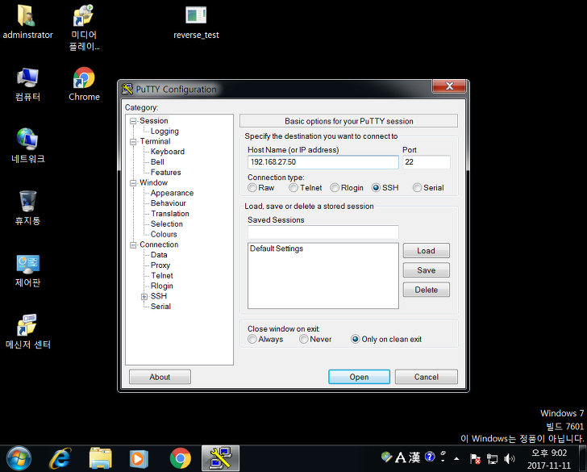Select the 네트워크 desktop icon
This screenshot has height=472, width=587.
pyautogui.click(x=27, y=146)
